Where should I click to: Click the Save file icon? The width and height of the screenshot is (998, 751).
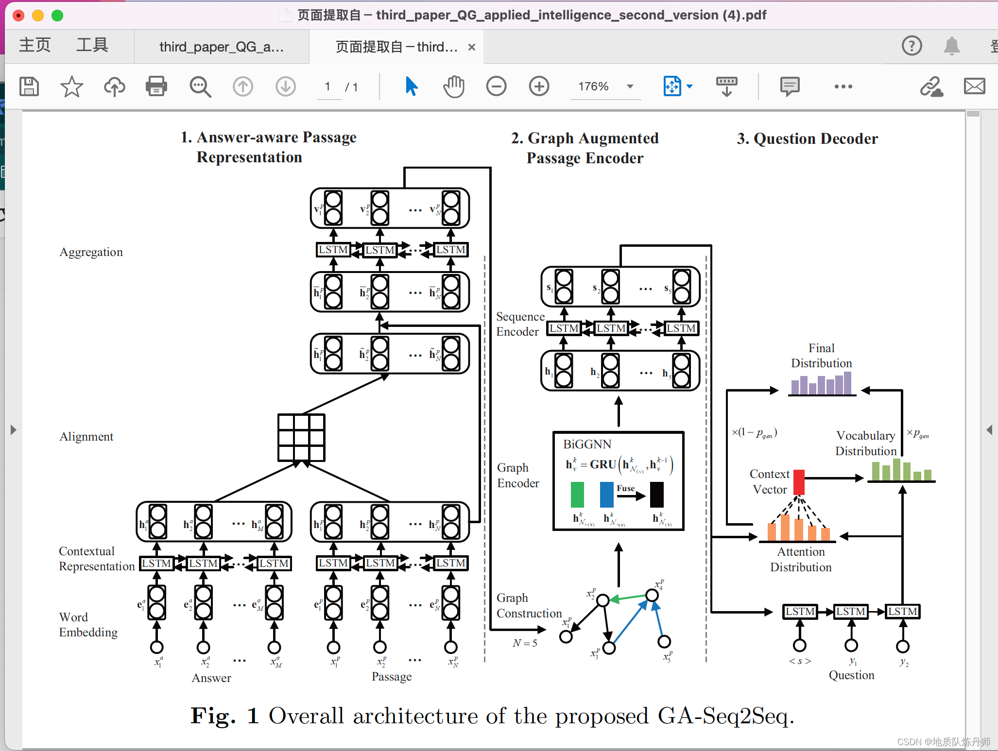click(29, 87)
